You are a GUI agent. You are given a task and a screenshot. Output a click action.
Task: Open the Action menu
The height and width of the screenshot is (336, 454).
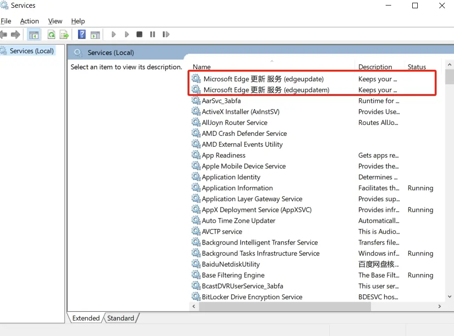29,21
